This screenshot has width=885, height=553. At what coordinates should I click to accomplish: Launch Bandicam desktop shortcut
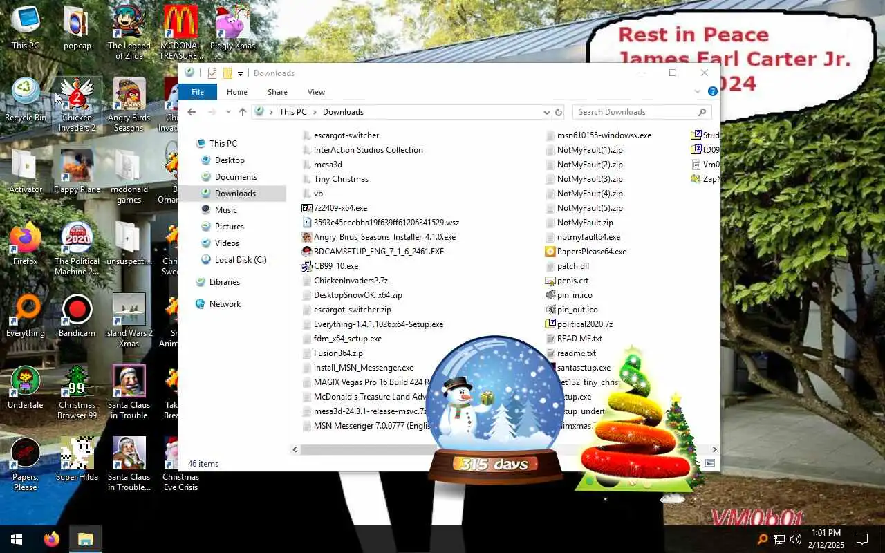pyautogui.click(x=77, y=315)
